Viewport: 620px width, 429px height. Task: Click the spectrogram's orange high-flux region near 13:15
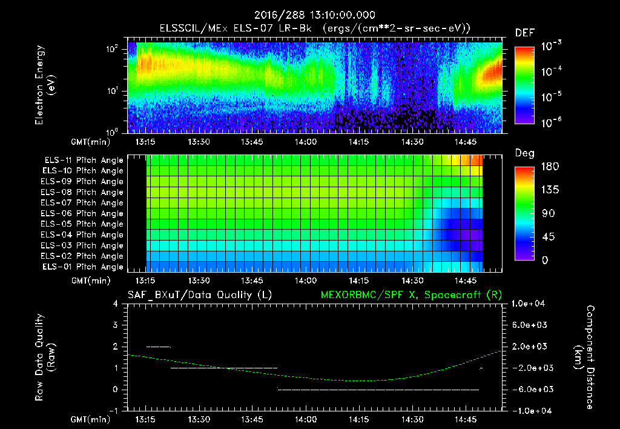coord(144,64)
